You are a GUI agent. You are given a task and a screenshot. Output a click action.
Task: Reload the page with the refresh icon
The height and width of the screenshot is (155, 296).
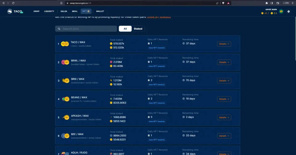click(13, 3)
